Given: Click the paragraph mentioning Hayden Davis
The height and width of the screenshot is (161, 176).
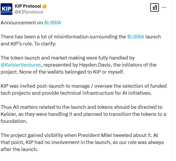Looking at the screenshot, I should coord(78,65).
